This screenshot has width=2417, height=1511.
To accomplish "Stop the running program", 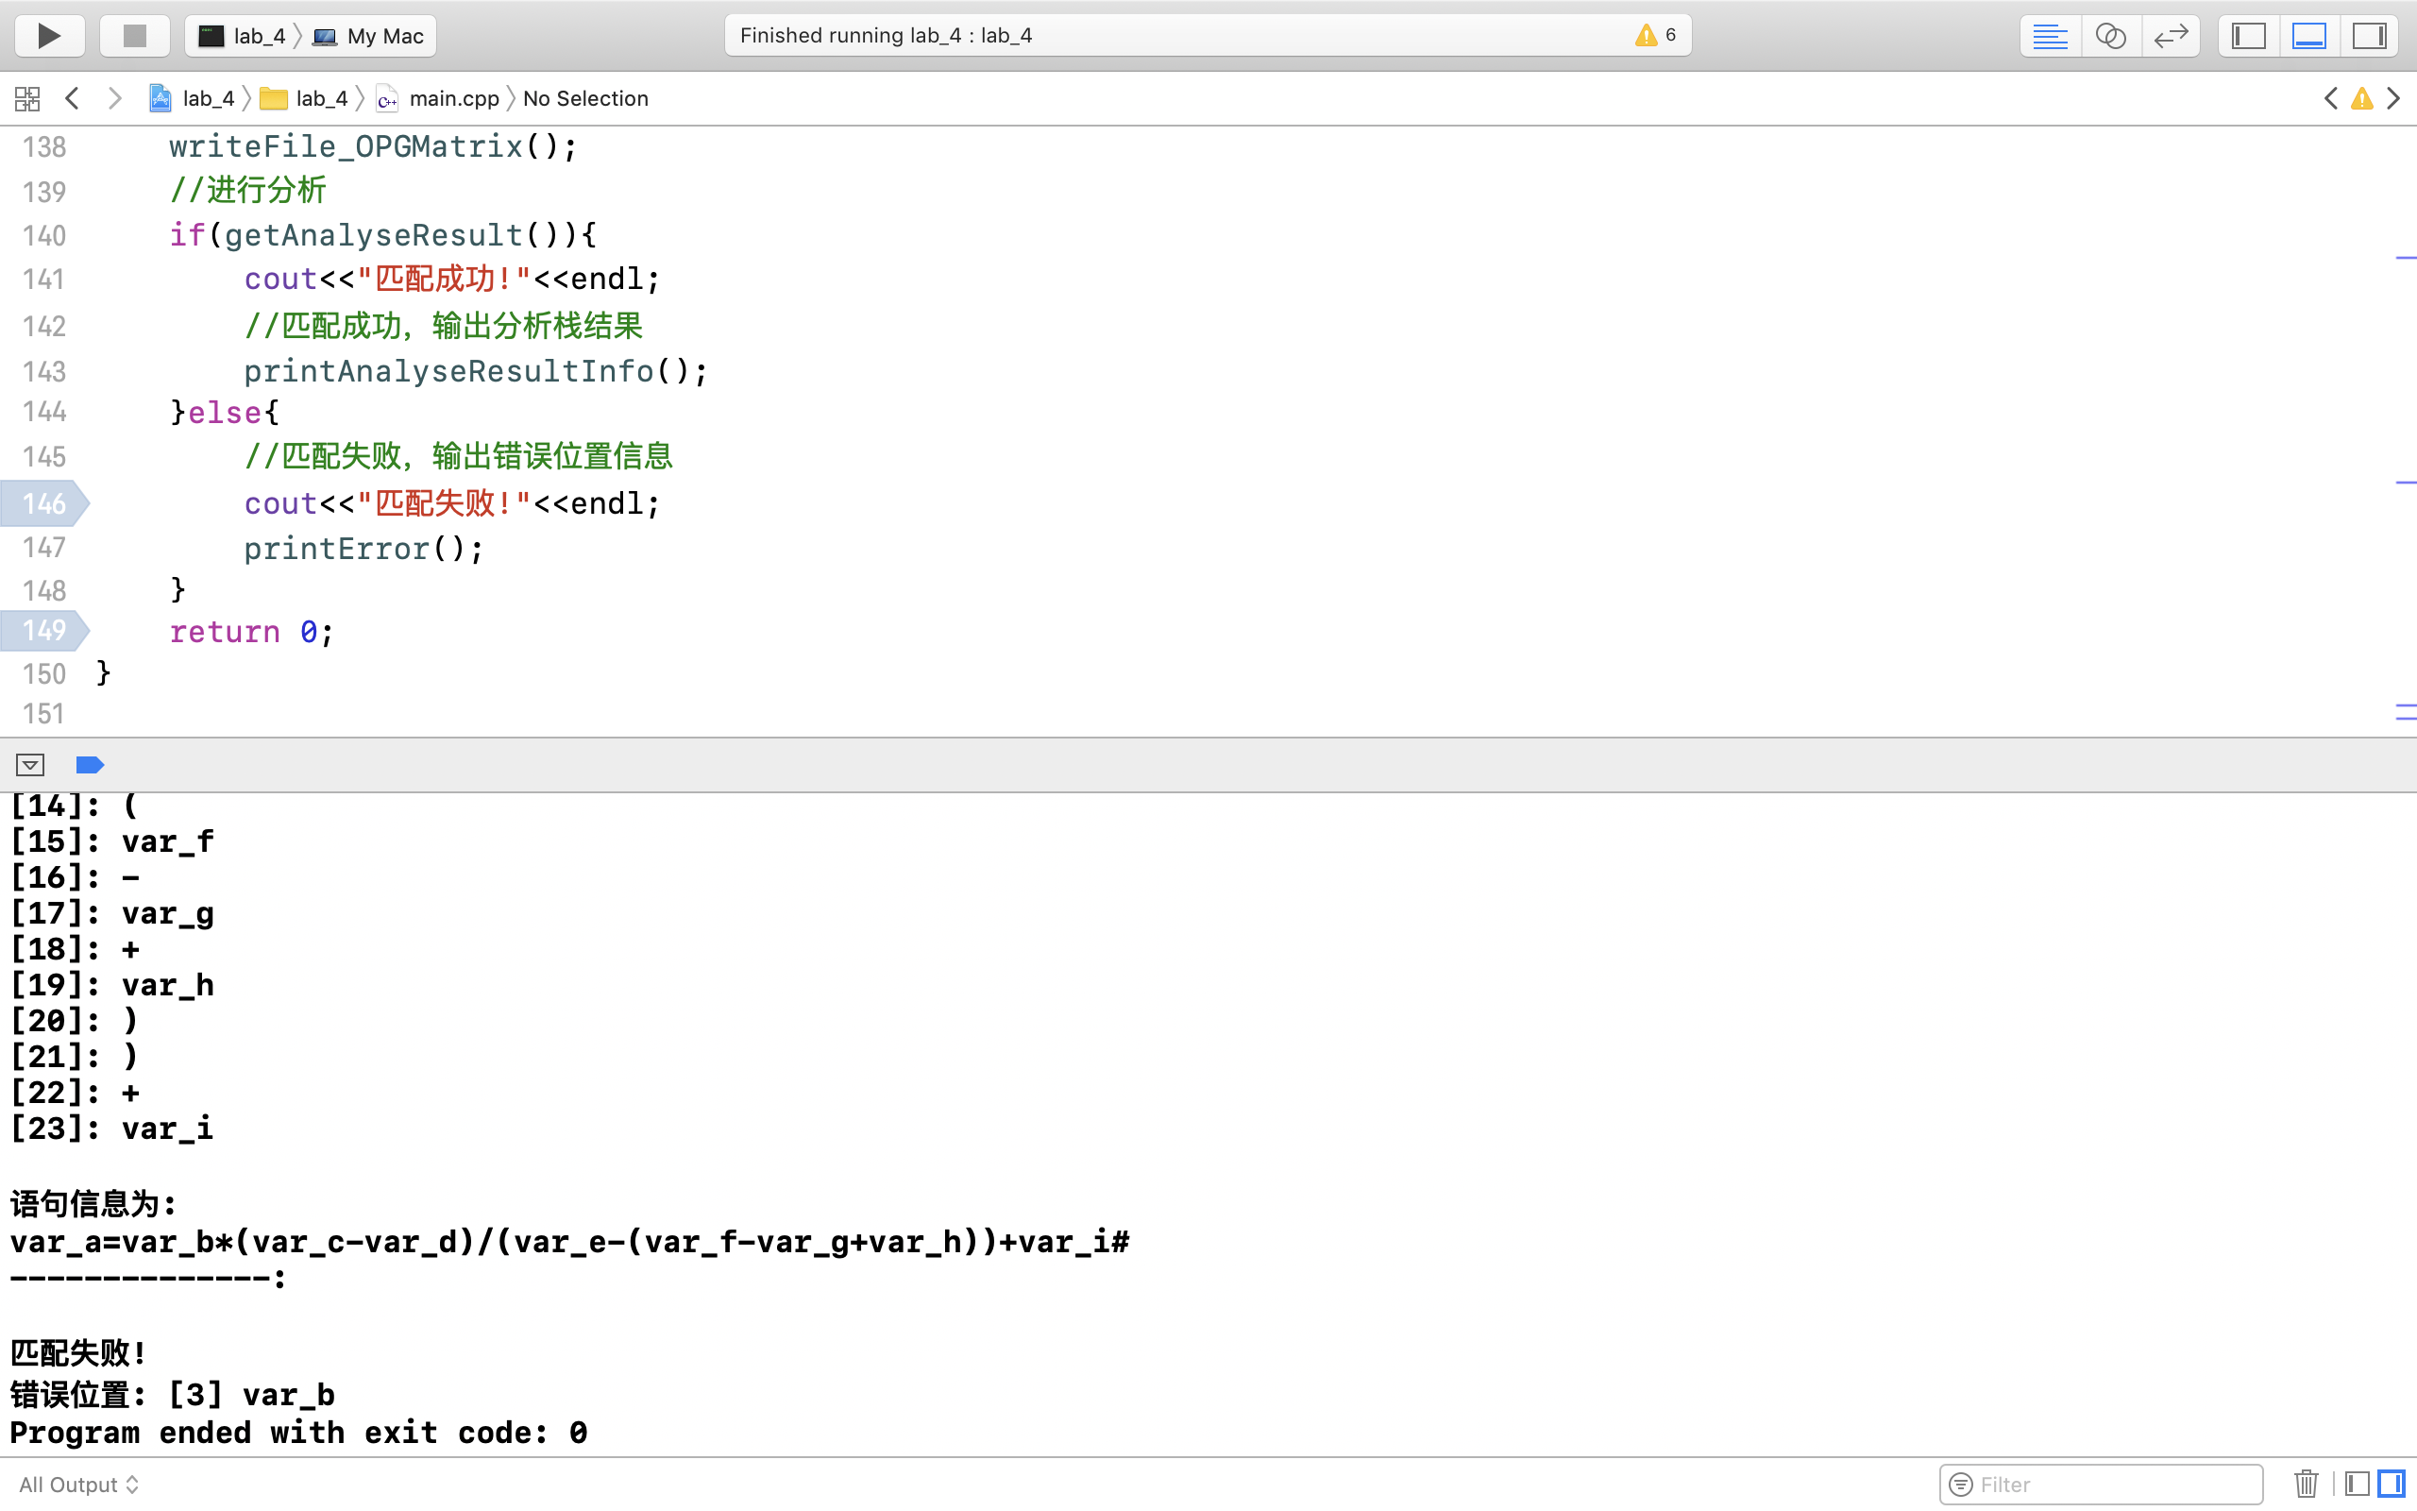I will click(135, 36).
